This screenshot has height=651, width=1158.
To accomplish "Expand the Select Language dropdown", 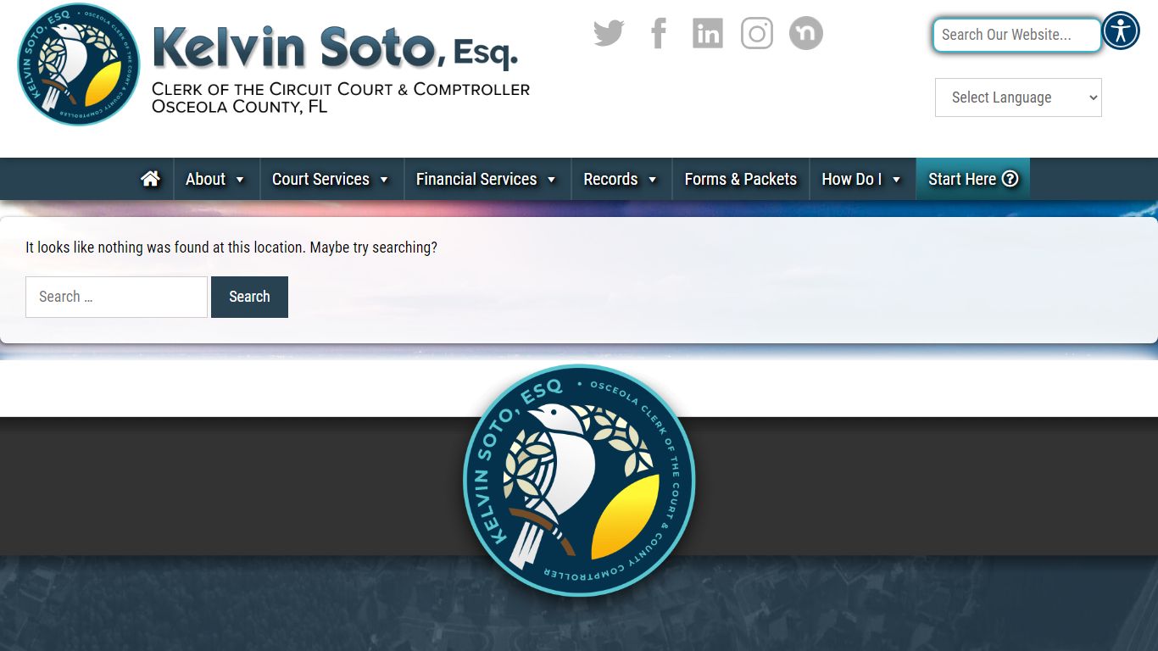I will click(1018, 97).
